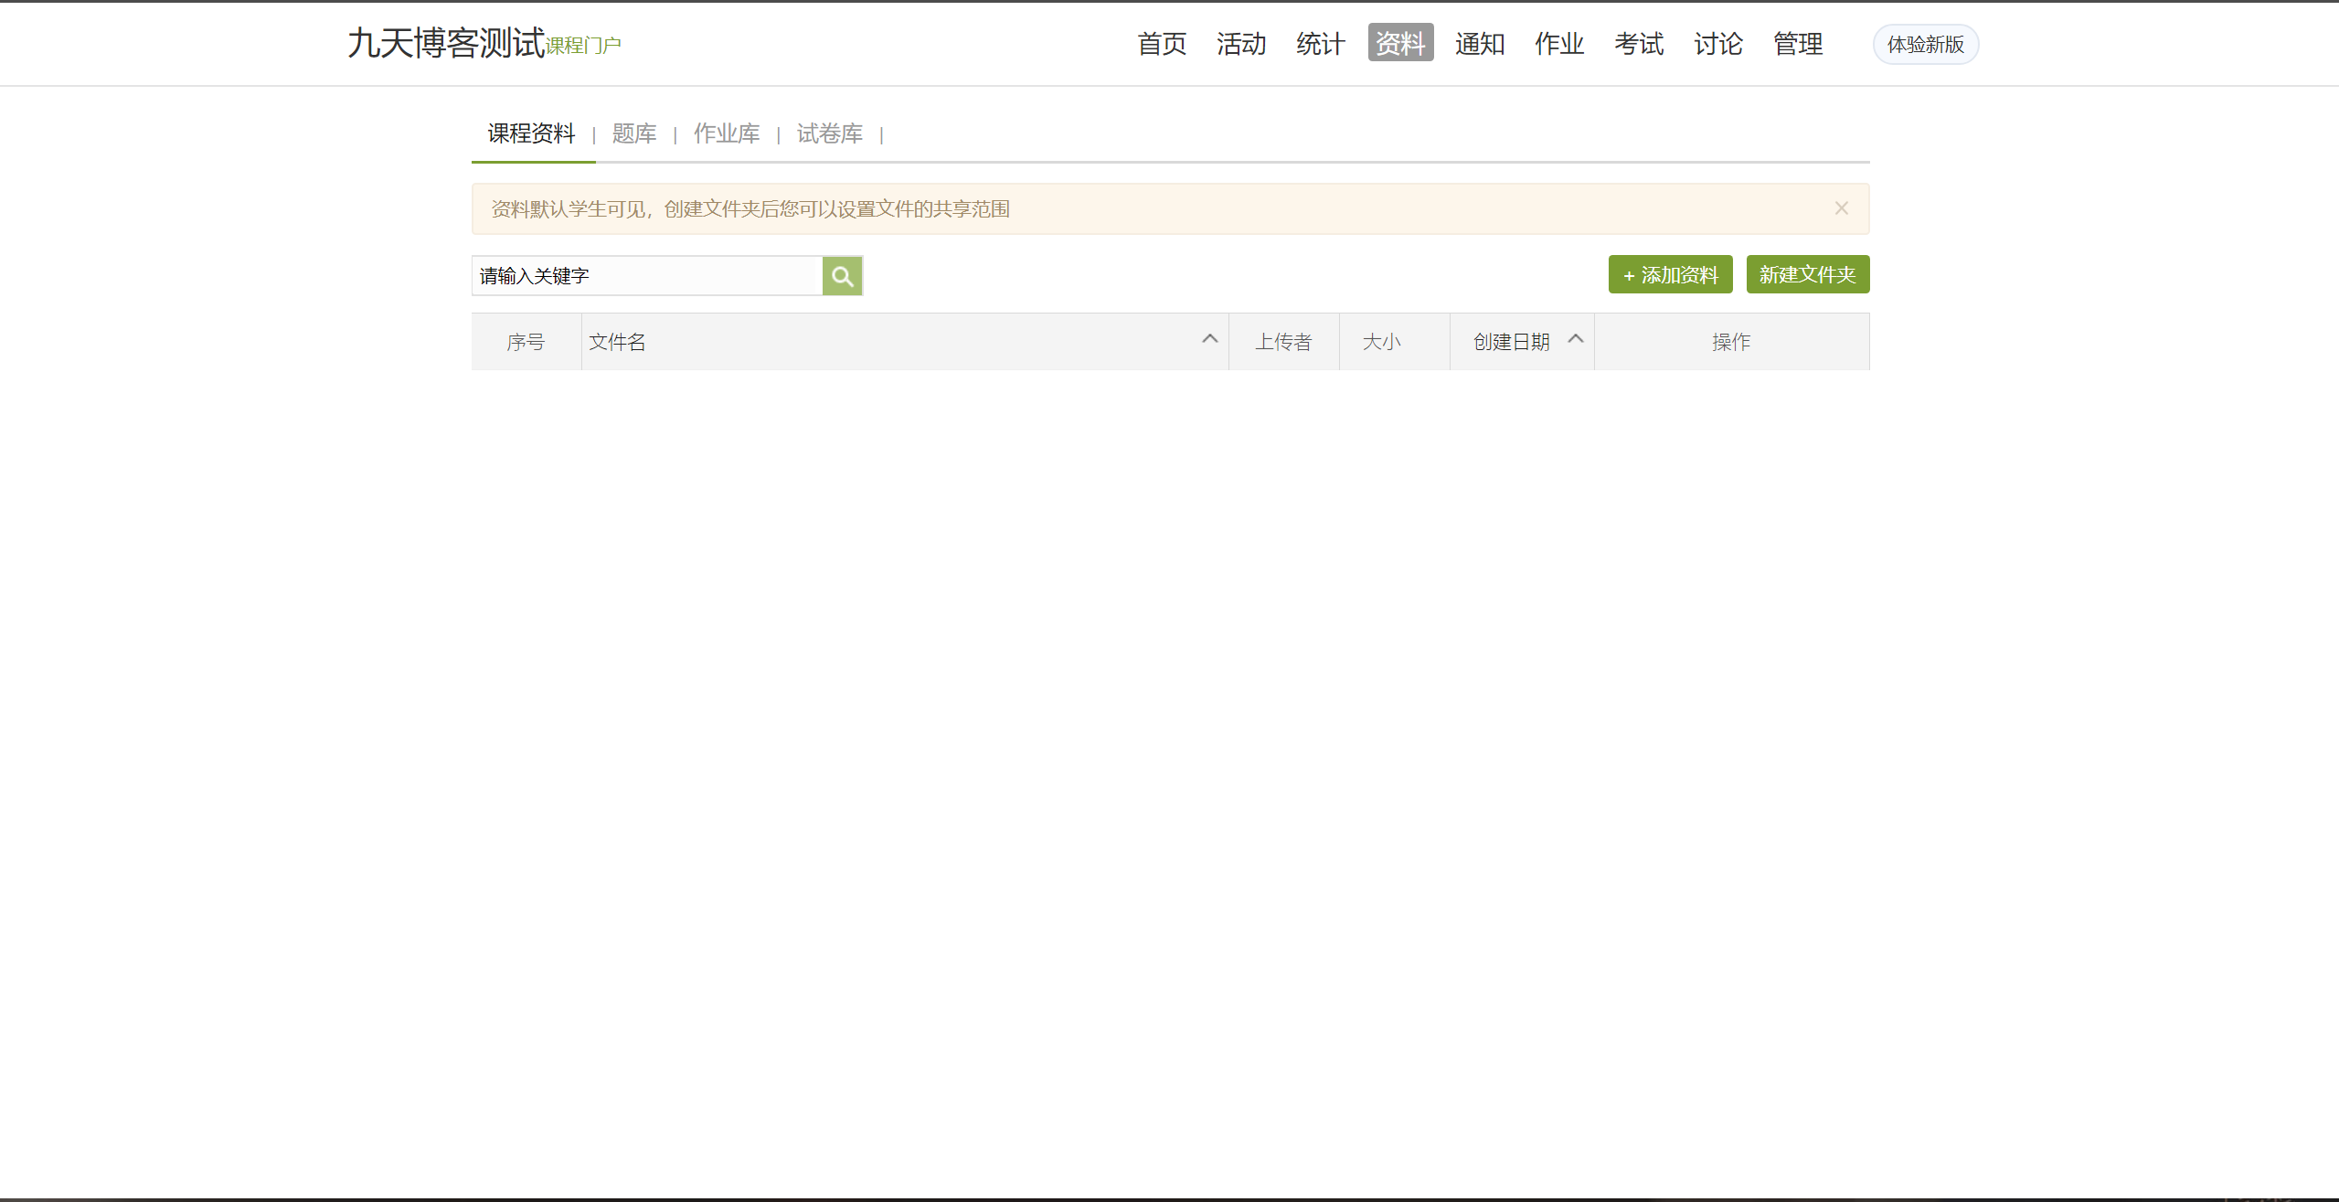Open the 试卷库 tab

click(x=830, y=134)
